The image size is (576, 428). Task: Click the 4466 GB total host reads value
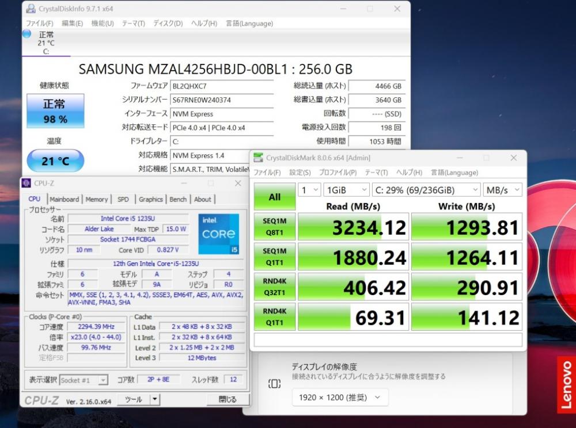pyautogui.click(x=377, y=86)
